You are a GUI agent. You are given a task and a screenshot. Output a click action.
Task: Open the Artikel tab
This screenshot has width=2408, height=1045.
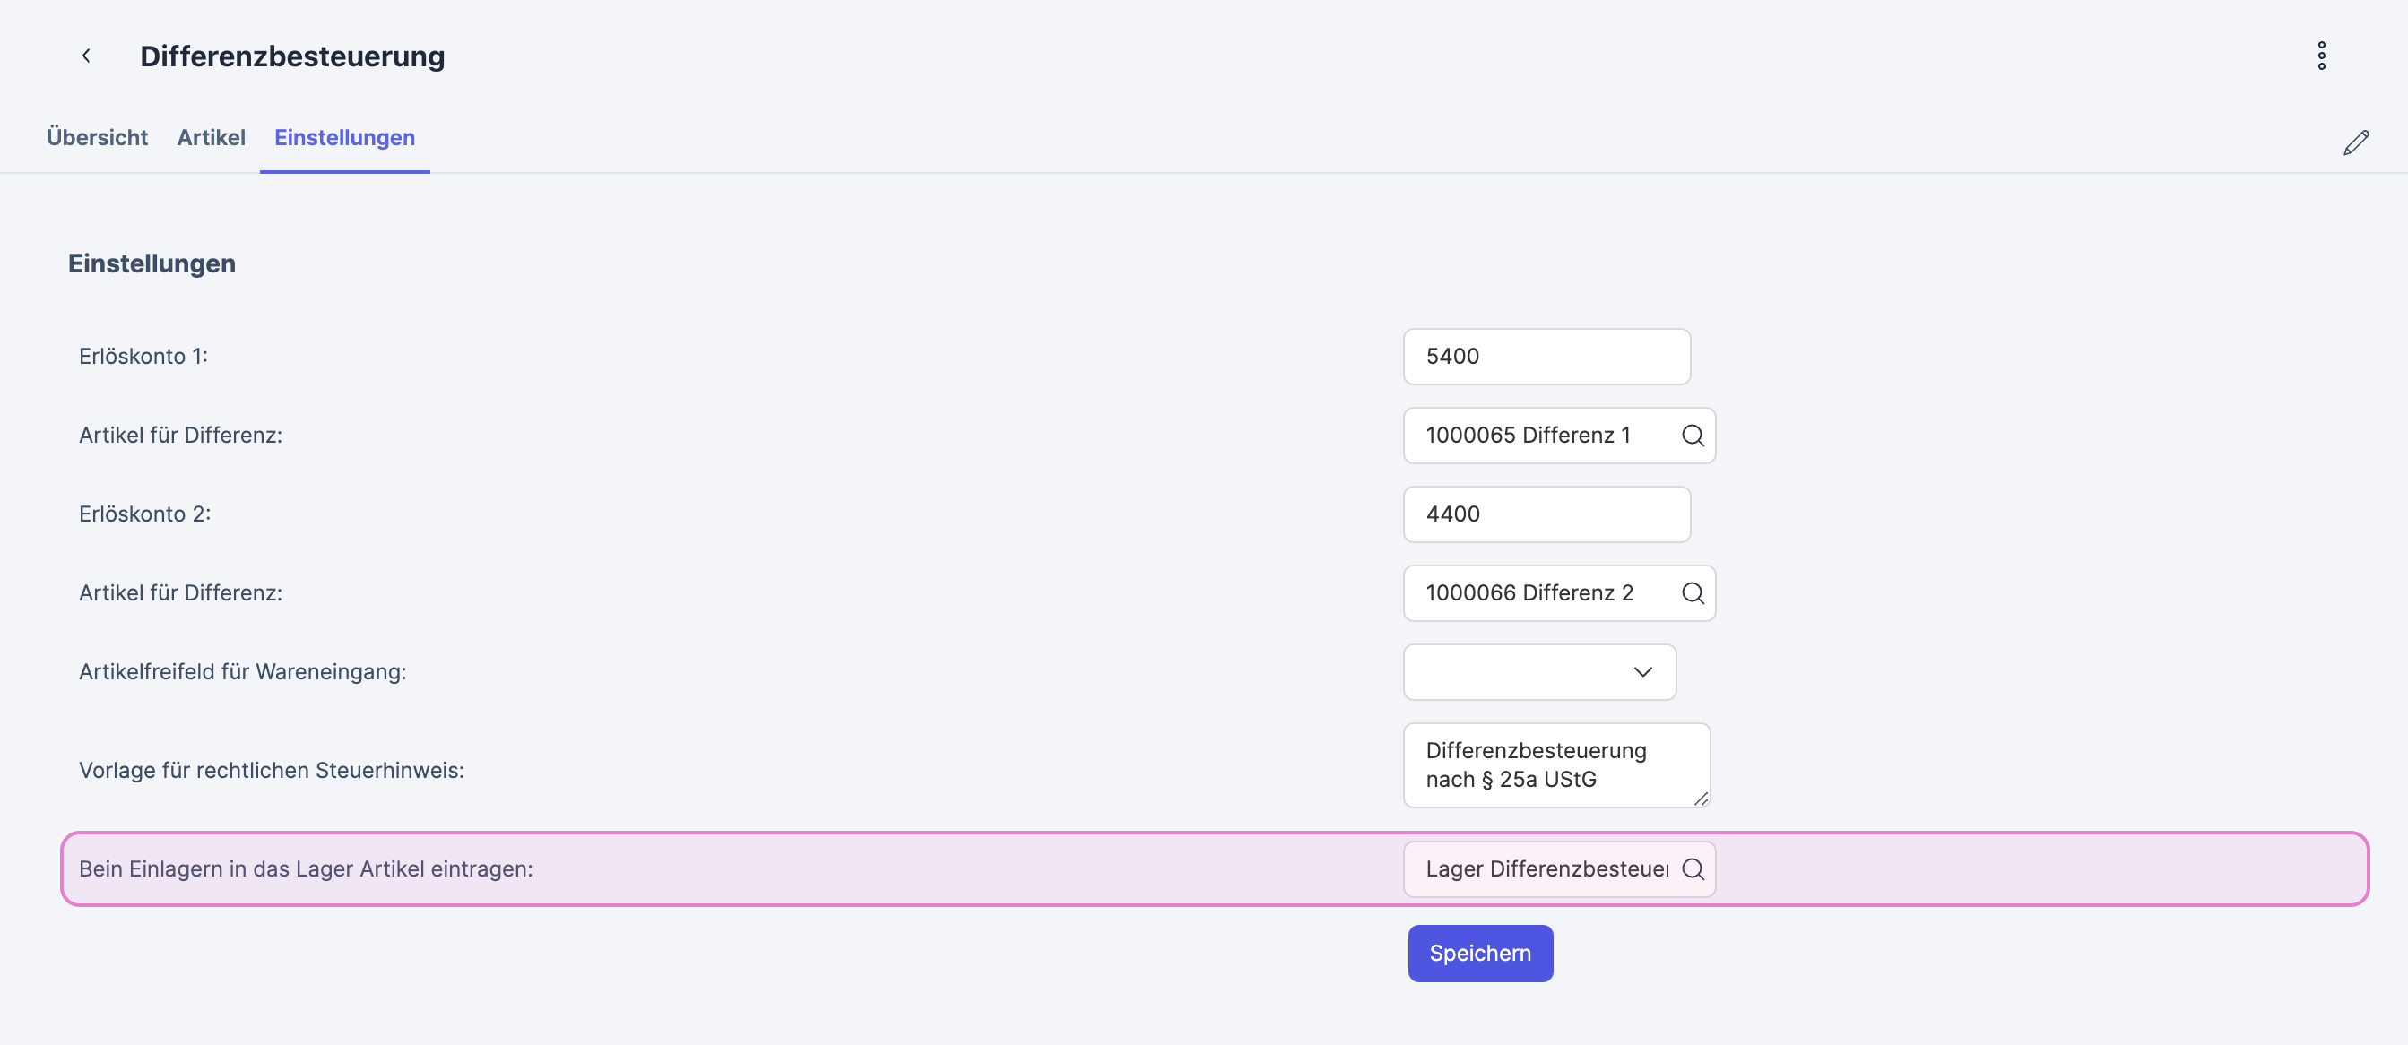(x=212, y=137)
